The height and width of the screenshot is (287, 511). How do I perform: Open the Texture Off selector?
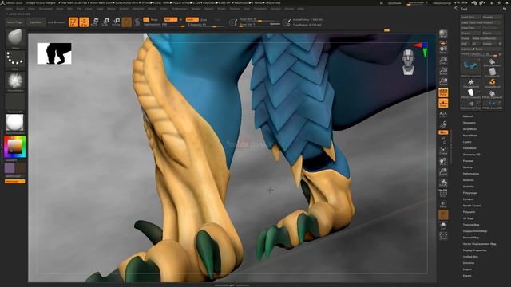pyautogui.click(x=15, y=102)
